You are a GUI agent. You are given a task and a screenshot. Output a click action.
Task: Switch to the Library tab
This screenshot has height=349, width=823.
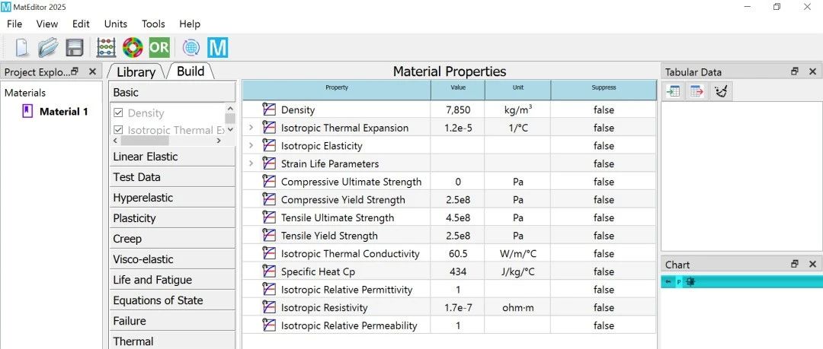tap(136, 71)
